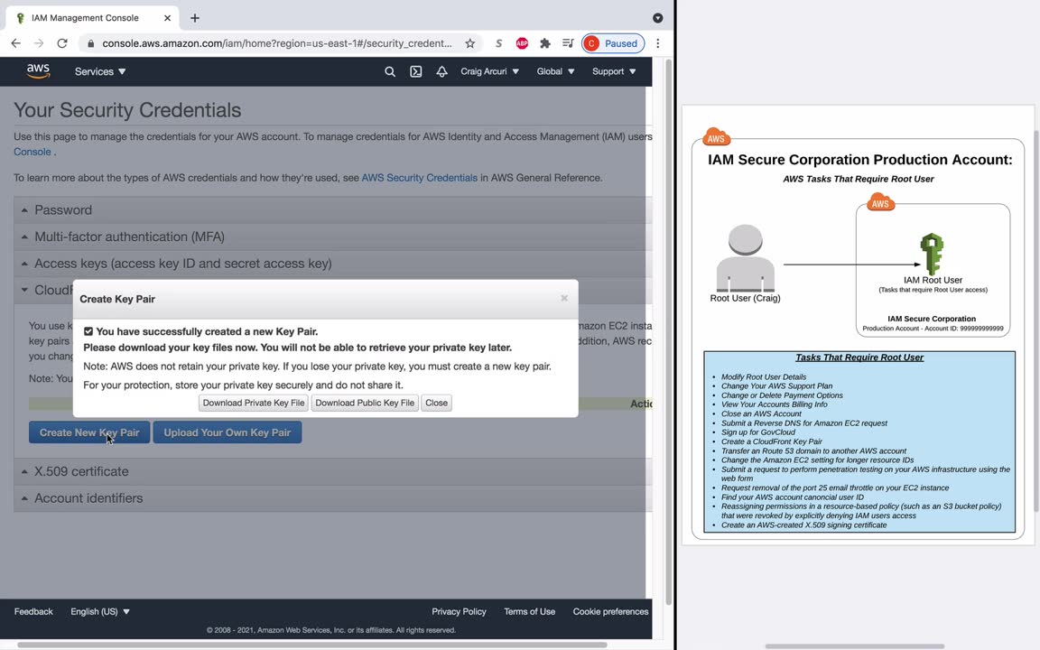Click 'Sign up for GovCloud' in the task list

[758, 432]
